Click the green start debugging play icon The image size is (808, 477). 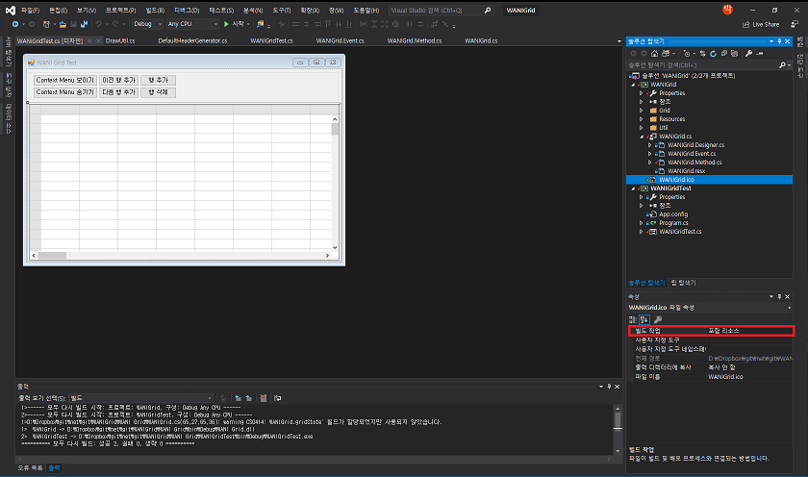coord(226,24)
